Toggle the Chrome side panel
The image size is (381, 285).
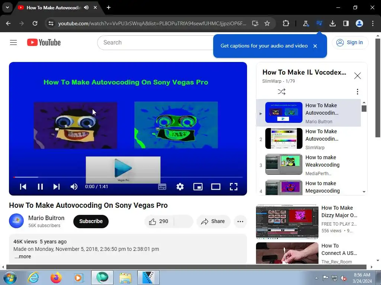[x=346, y=23]
